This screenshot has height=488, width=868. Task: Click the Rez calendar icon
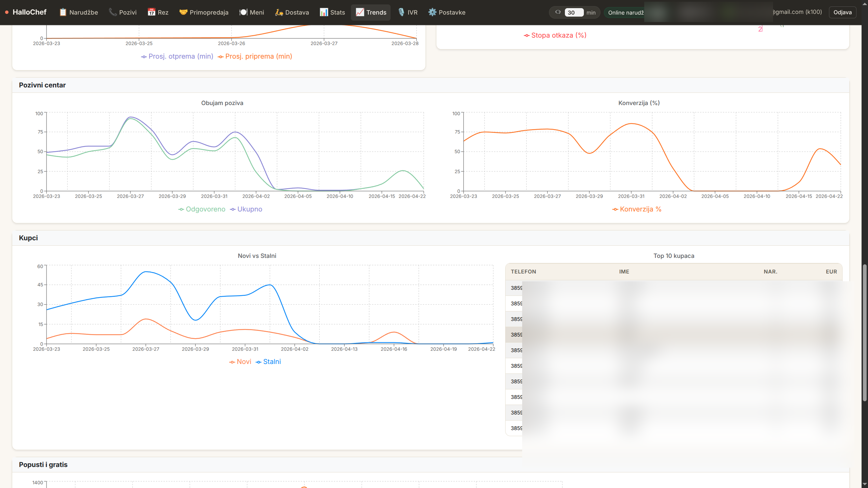[x=151, y=12]
